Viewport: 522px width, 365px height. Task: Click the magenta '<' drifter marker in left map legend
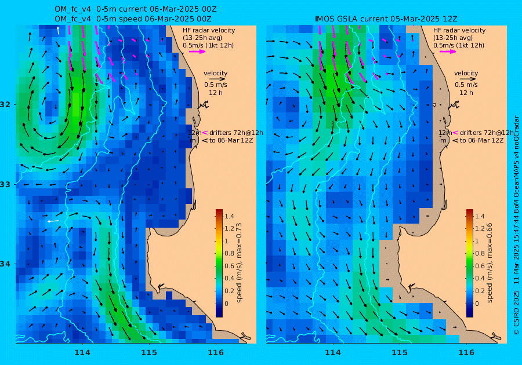pos(205,133)
